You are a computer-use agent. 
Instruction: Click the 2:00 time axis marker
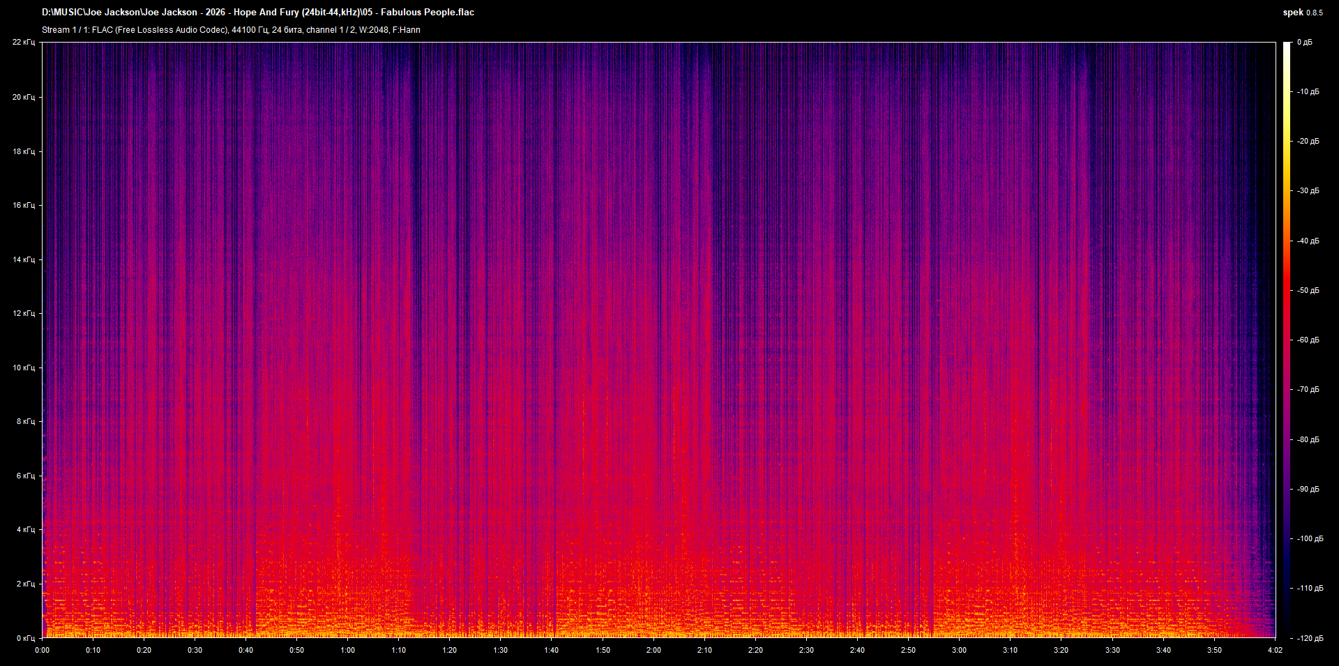[x=653, y=650]
